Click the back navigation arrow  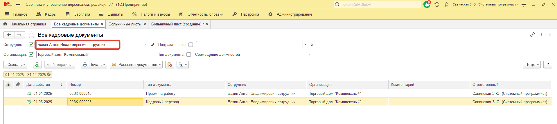(x=9, y=35)
